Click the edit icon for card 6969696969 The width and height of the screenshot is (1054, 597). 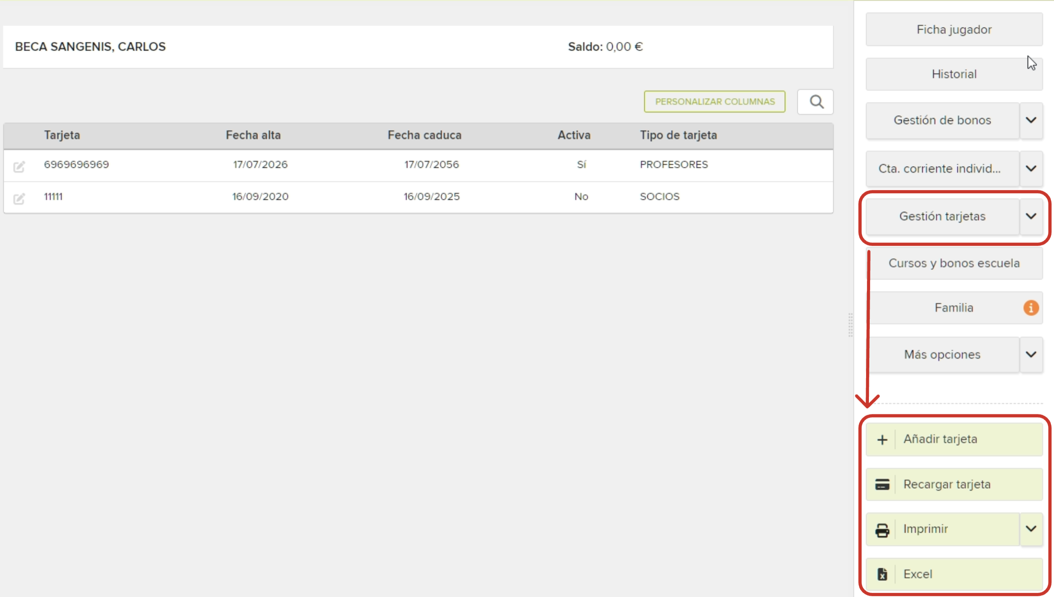point(19,167)
